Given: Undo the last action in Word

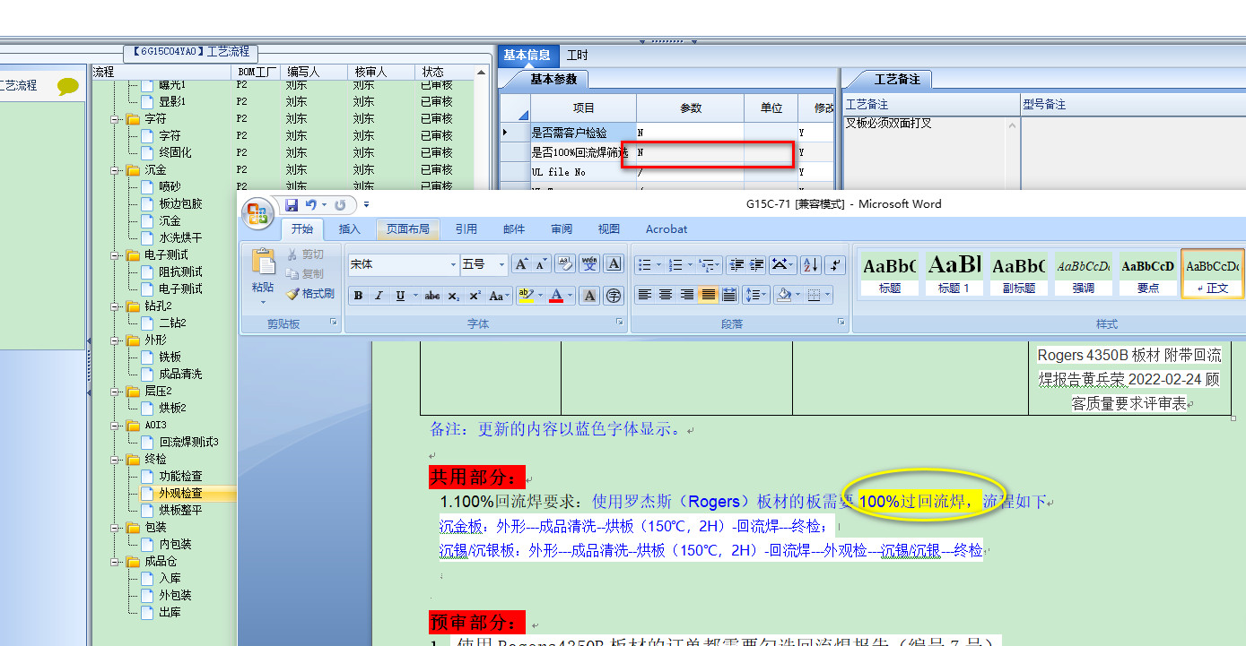Looking at the screenshot, I should (x=310, y=205).
